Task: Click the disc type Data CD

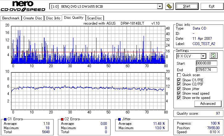Action: coord(200,28)
